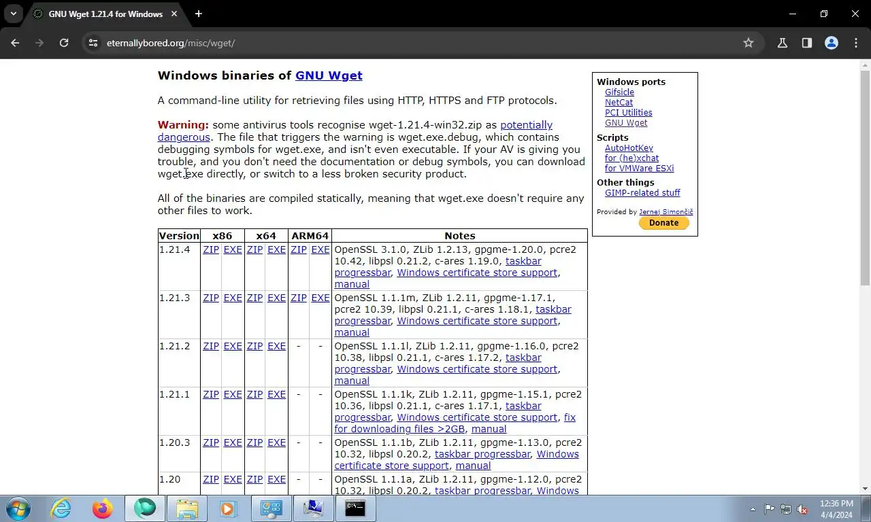The width and height of the screenshot is (871, 522).
Task: Download 1.21.4 x86 EXE
Action: coord(233,249)
